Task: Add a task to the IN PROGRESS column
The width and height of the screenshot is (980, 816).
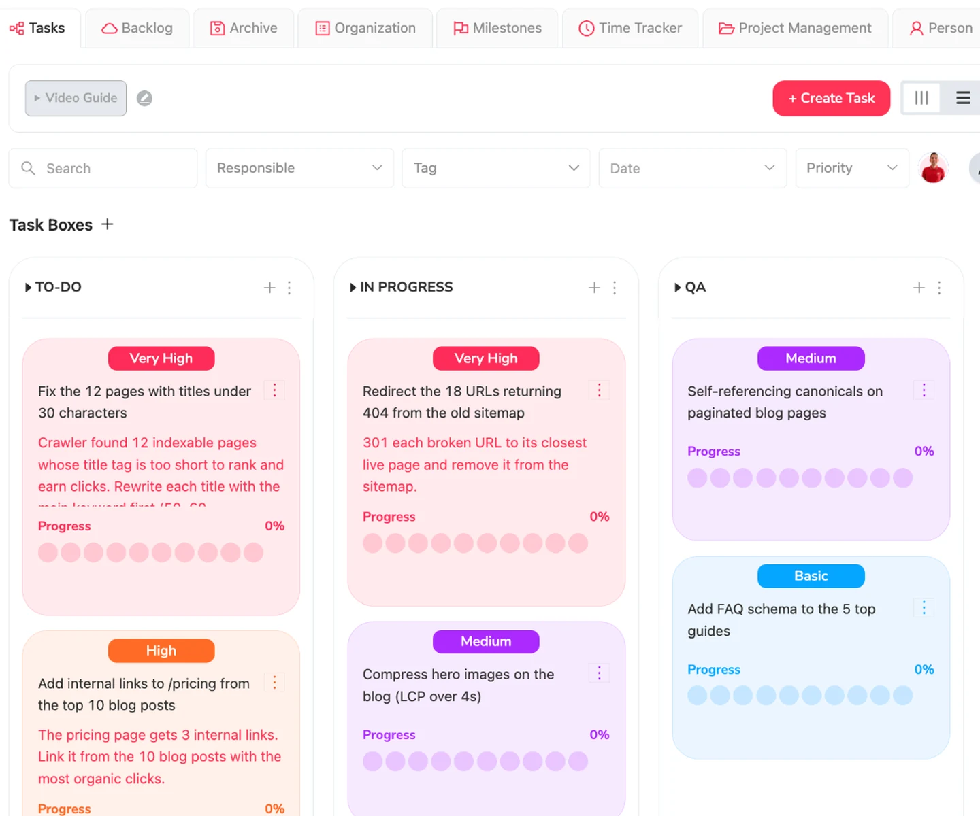Action: point(594,288)
